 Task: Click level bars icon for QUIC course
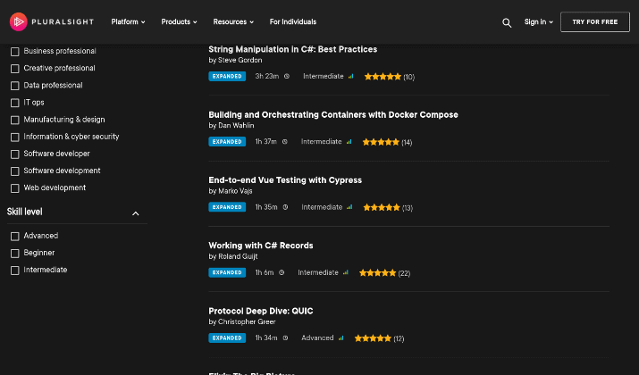pyautogui.click(x=341, y=338)
